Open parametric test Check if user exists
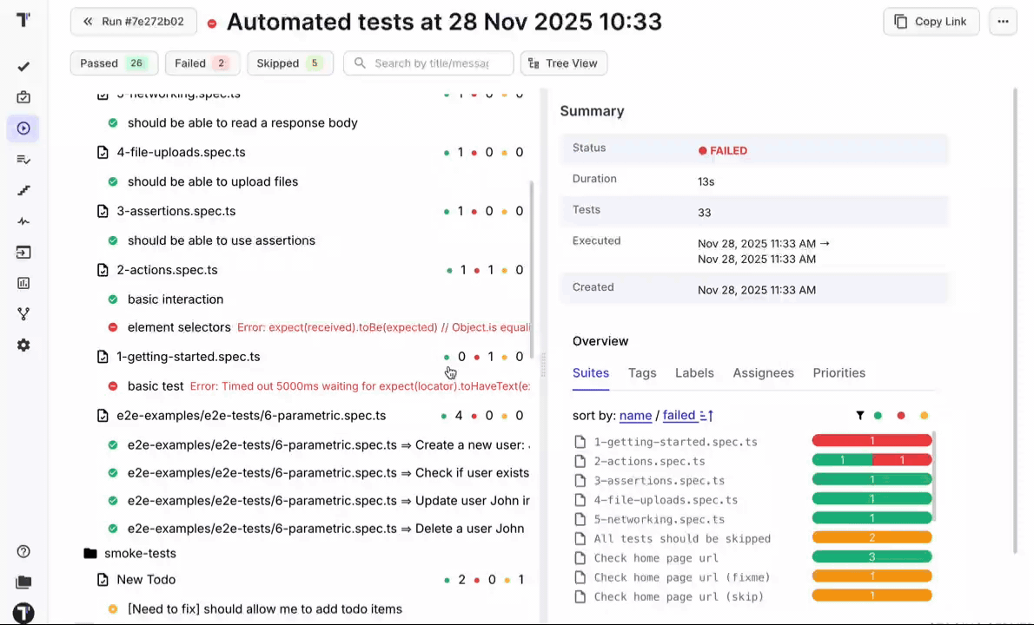 328,473
